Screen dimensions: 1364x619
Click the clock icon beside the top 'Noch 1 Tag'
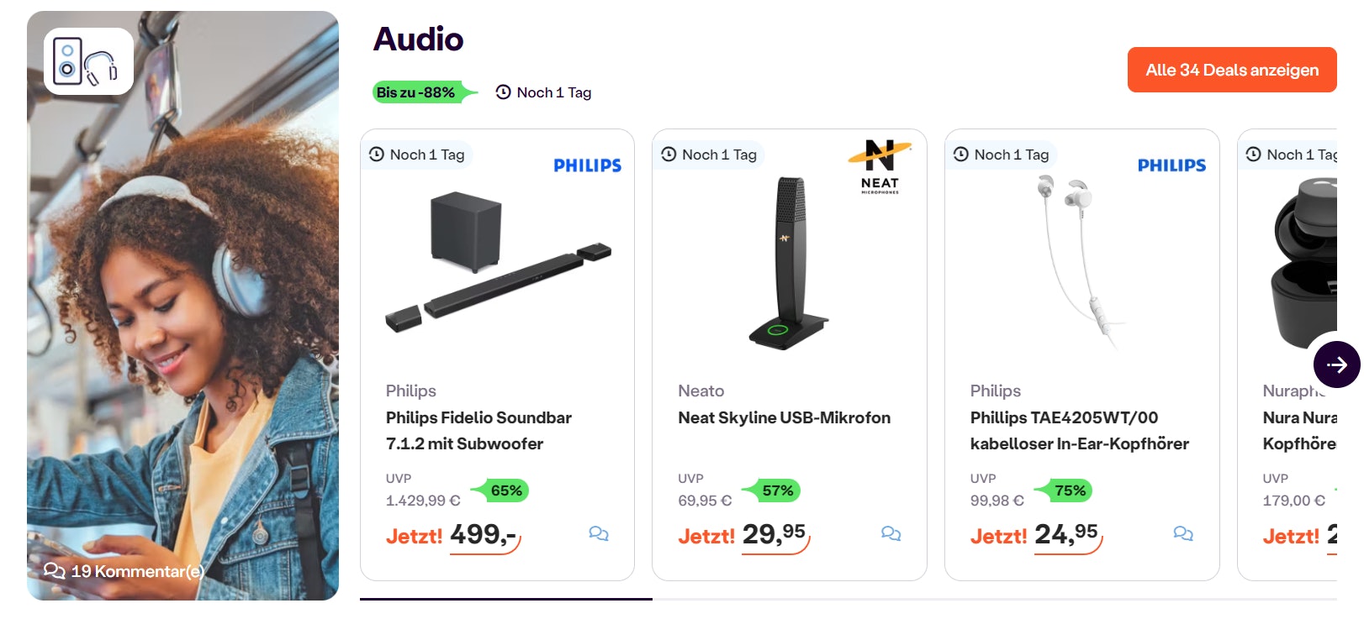pyautogui.click(x=503, y=92)
